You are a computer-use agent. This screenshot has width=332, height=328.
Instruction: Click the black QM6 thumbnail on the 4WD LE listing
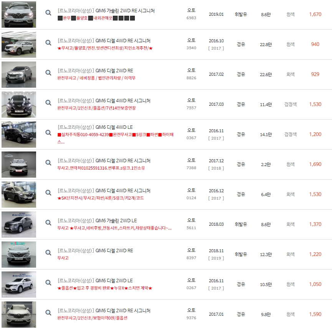pyautogui.click(x=18, y=135)
